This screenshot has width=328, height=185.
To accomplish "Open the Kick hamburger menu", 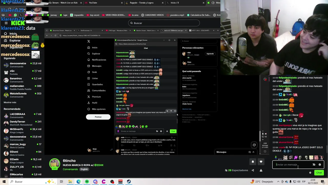I will (x=6, y=23).
